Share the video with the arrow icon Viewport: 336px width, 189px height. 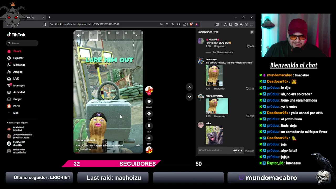coord(149,138)
